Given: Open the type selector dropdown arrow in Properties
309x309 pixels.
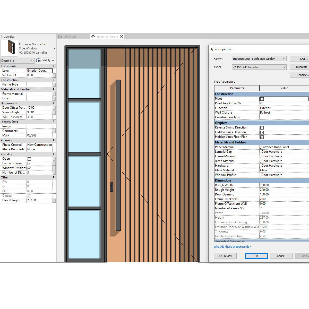Looking at the screenshot, I should point(54,48).
